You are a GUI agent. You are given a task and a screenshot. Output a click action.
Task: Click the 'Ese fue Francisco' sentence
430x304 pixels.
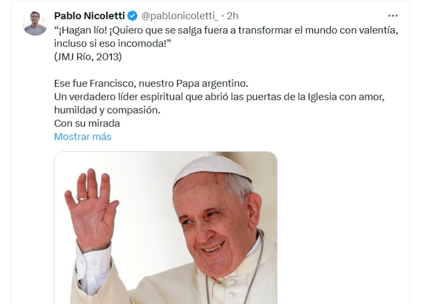pyautogui.click(x=151, y=83)
